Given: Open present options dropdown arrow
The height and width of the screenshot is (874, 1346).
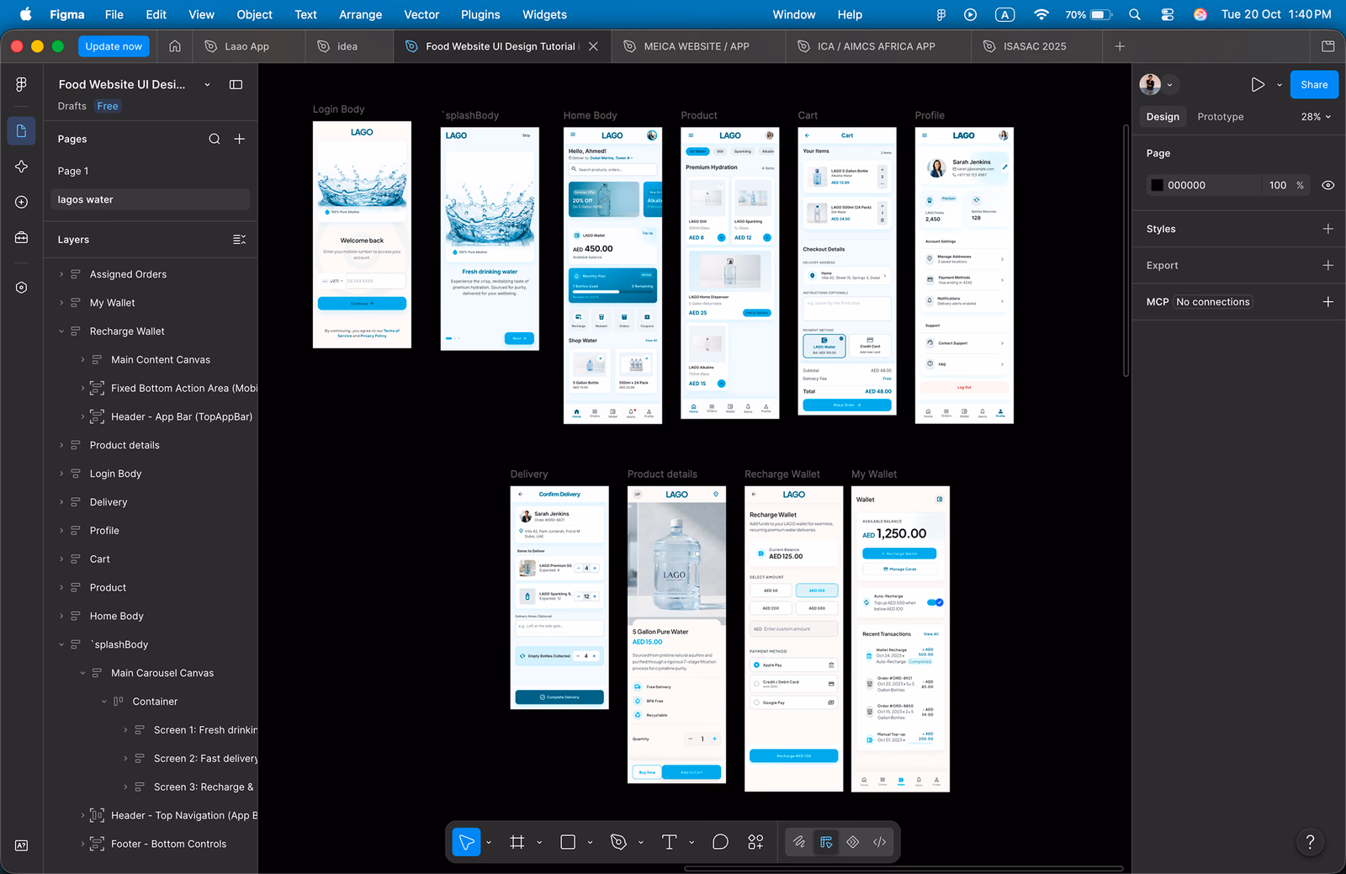Looking at the screenshot, I should click(1280, 85).
